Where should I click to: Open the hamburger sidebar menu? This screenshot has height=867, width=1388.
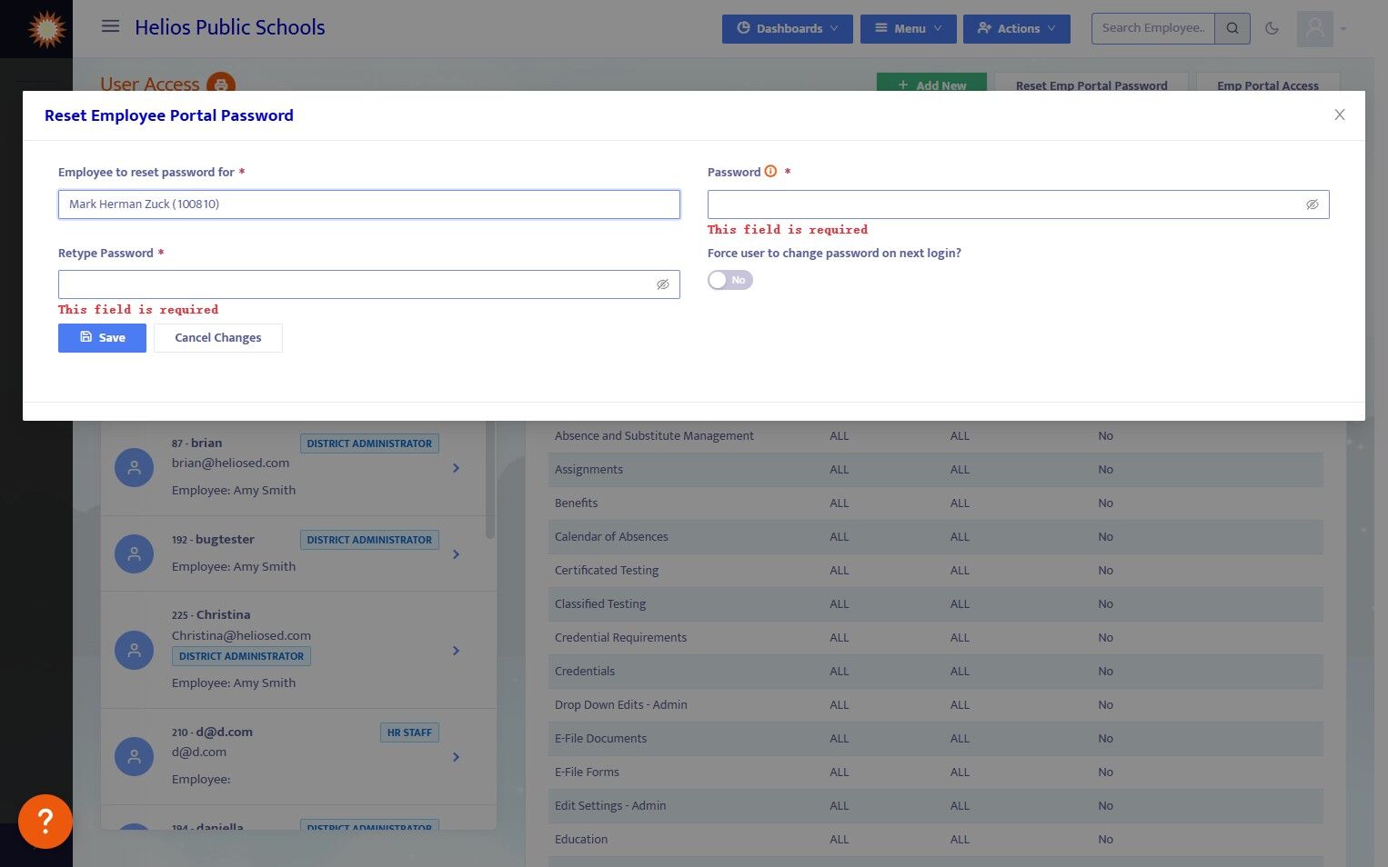point(110,26)
